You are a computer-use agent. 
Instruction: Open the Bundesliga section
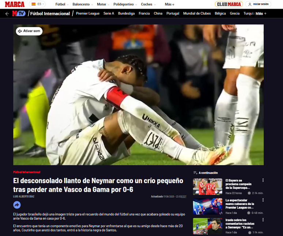pyautogui.click(x=127, y=14)
